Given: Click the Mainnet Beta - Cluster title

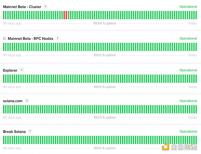Looking at the screenshot, I should 22,7.
